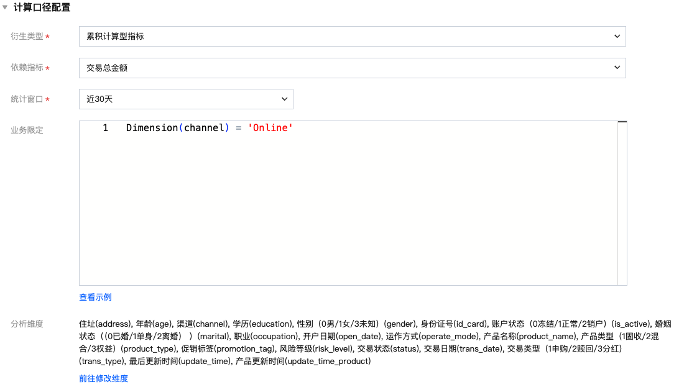Click the 依赖指标 field label
Screen dimensions: 679x387
click(27, 68)
